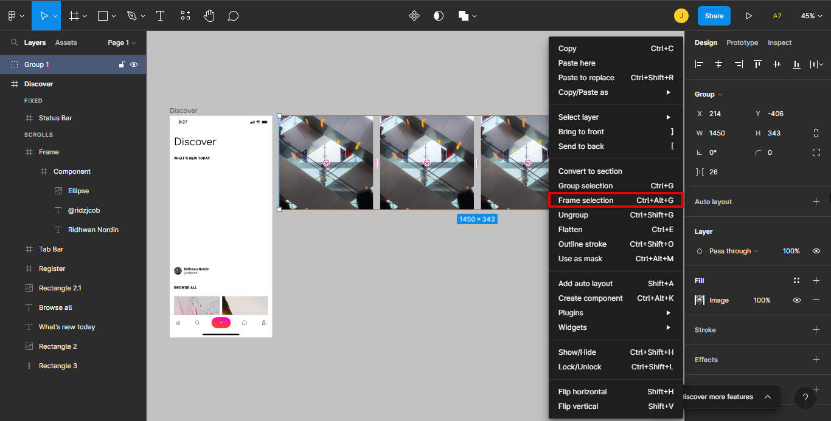831x421 pixels.
Task: Toggle layer visibility eye in Layer section
Action: pos(816,251)
